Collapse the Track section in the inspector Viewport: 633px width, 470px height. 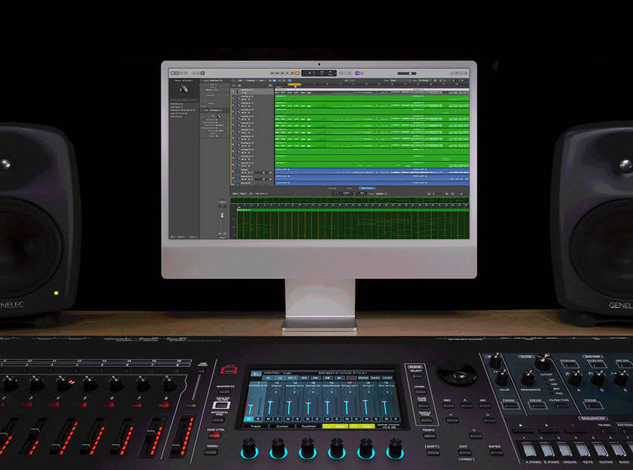coord(203,109)
